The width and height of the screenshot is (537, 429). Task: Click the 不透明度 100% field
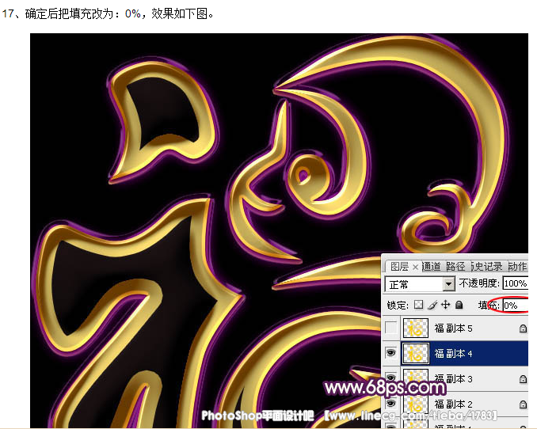coord(515,283)
